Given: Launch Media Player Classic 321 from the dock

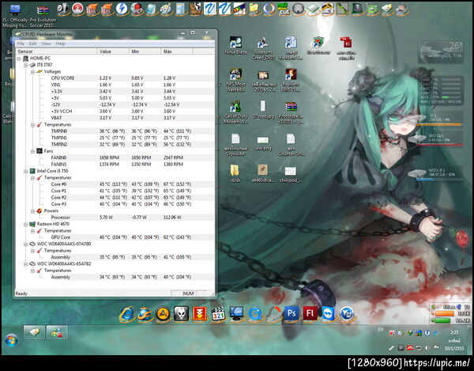Looking at the screenshot, I should [218, 314].
